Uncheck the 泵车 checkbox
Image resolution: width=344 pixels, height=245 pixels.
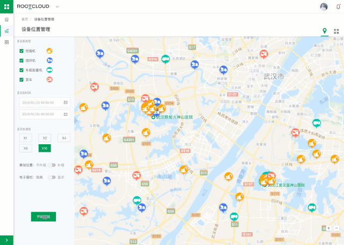click(21, 80)
